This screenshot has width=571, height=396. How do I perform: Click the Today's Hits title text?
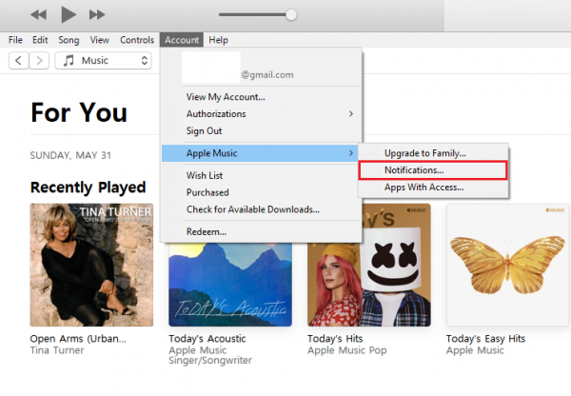335,339
